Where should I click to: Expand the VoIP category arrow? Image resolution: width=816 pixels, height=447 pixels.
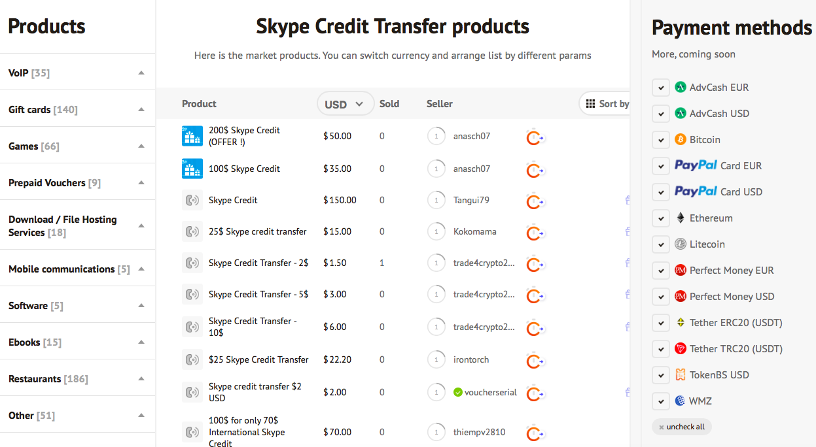pyautogui.click(x=141, y=73)
